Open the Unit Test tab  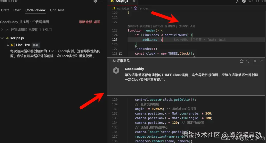(x=57, y=10)
